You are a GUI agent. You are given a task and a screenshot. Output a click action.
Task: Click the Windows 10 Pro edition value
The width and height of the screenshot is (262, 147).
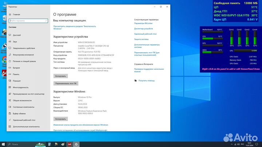pos(84,97)
